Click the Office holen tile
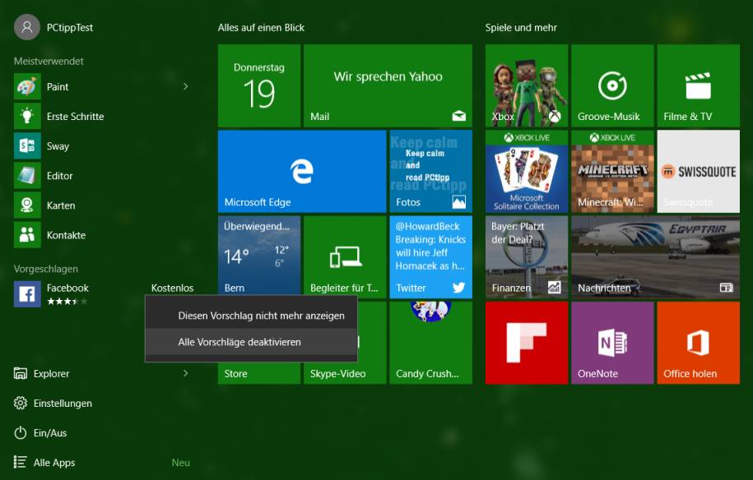Viewport: 753px width, 480px height. click(x=698, y=343)
